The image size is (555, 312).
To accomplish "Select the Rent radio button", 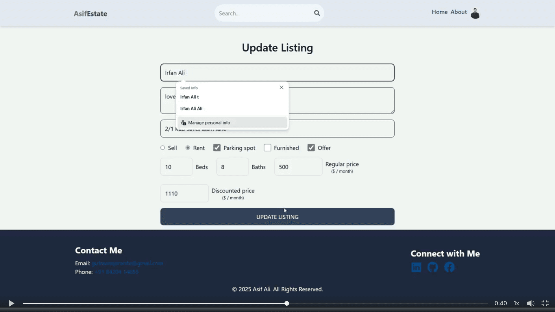I will pos(188,148).
